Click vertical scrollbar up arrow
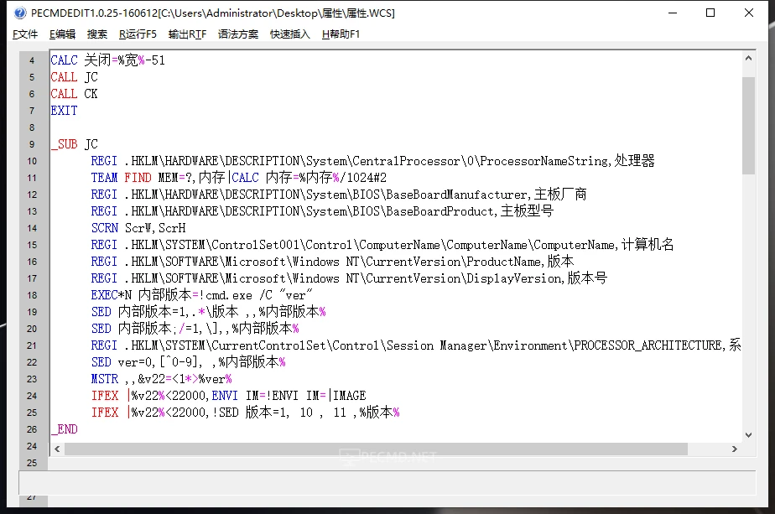This screenshot has height=514, width=775. pos(748,59)
